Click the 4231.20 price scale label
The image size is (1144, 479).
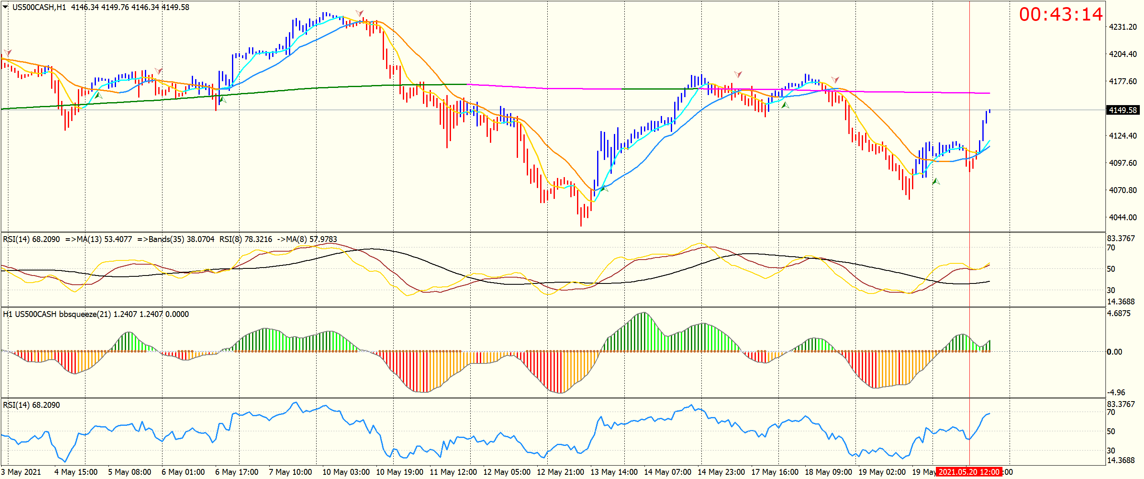coord(1123,27)
